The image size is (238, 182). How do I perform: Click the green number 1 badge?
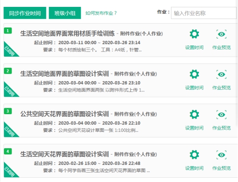click(8, 31)
